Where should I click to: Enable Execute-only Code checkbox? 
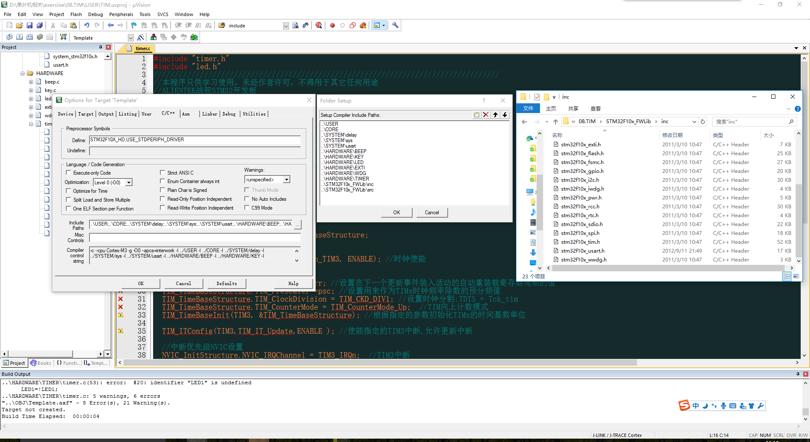coord(68,173)
